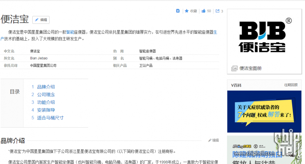Open the 智能 hyperlink in summary
The height and width of the screenshot is (164, 305).
(x=70, y=32)
